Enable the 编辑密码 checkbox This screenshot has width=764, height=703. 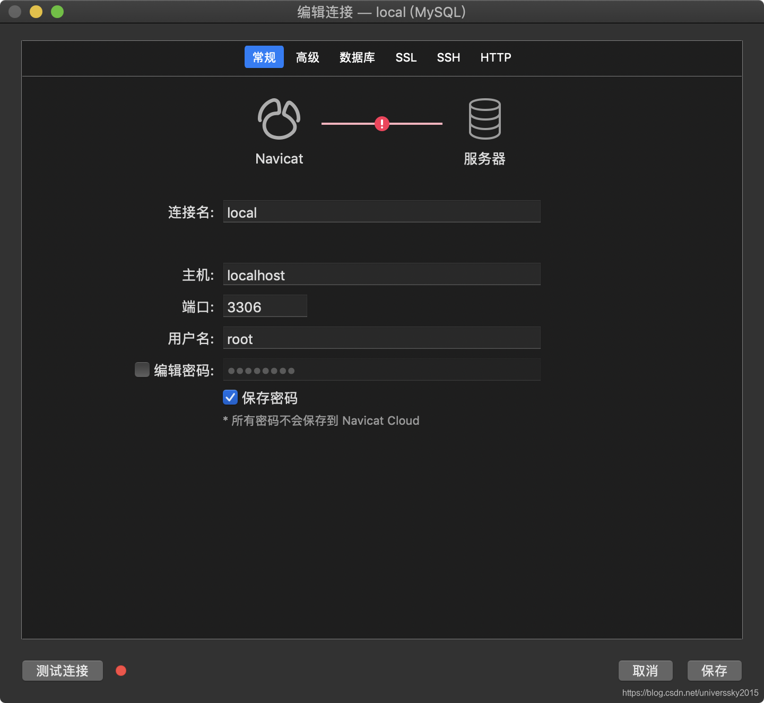(142, 370)
